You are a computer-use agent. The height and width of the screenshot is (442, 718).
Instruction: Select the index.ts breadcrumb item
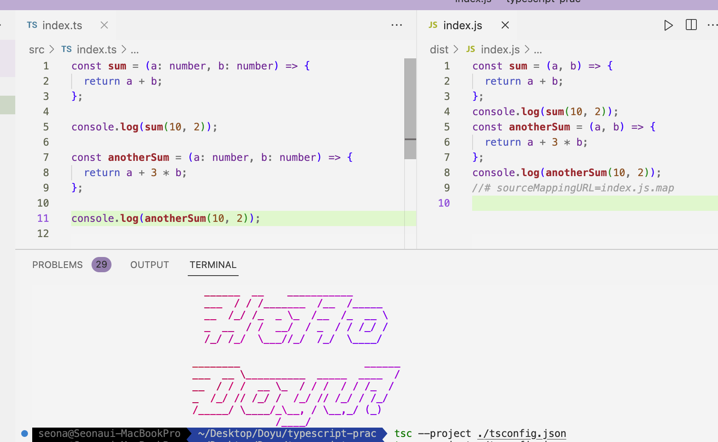(96, 50)
